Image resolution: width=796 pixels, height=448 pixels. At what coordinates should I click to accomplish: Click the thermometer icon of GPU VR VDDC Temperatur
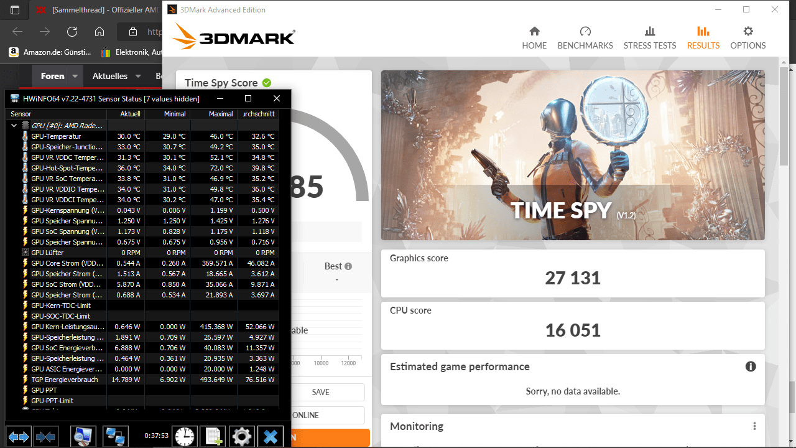point(25,157)
